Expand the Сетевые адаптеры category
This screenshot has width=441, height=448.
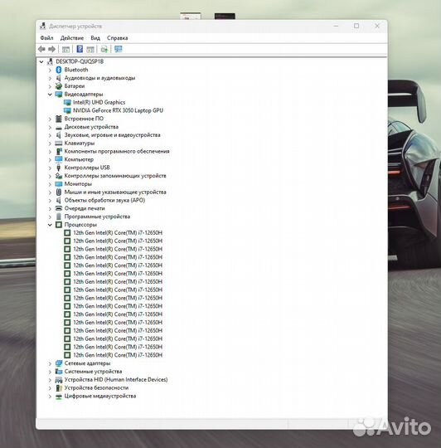[50, 363]
